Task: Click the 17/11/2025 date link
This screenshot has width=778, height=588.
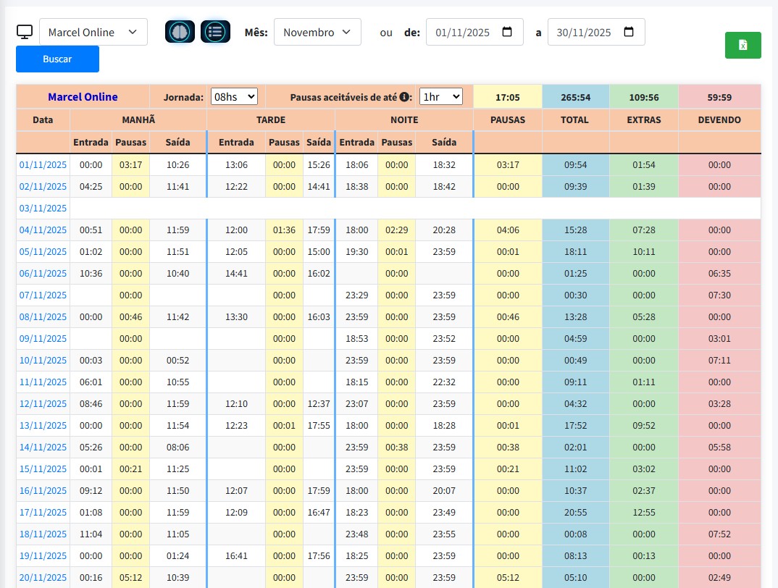Action: 43,513
